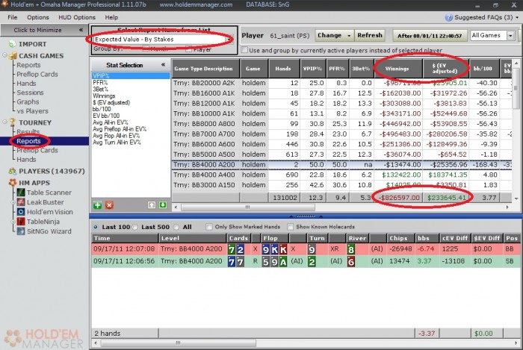Screen dimensions: 523x350
Task: Sort hands by cEV Diff column
Action: [455, 238]
